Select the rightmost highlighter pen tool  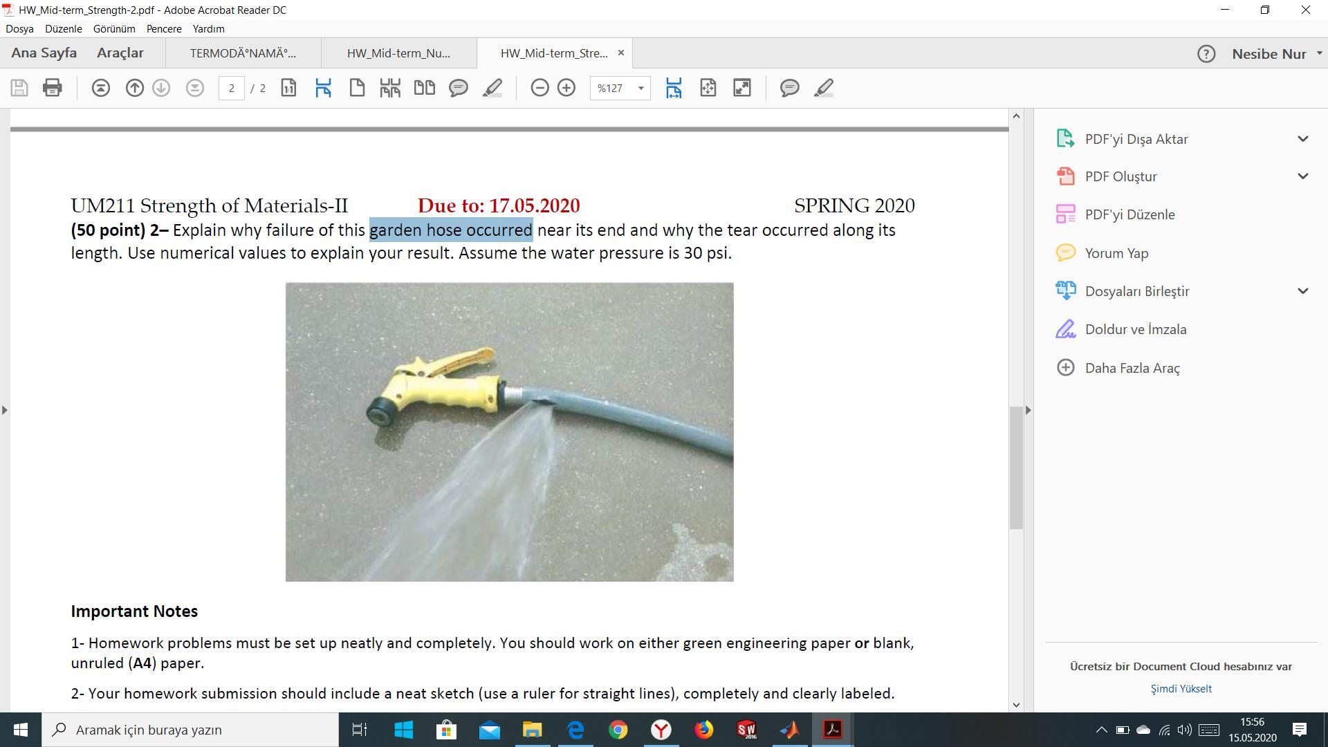coord(823,88)
